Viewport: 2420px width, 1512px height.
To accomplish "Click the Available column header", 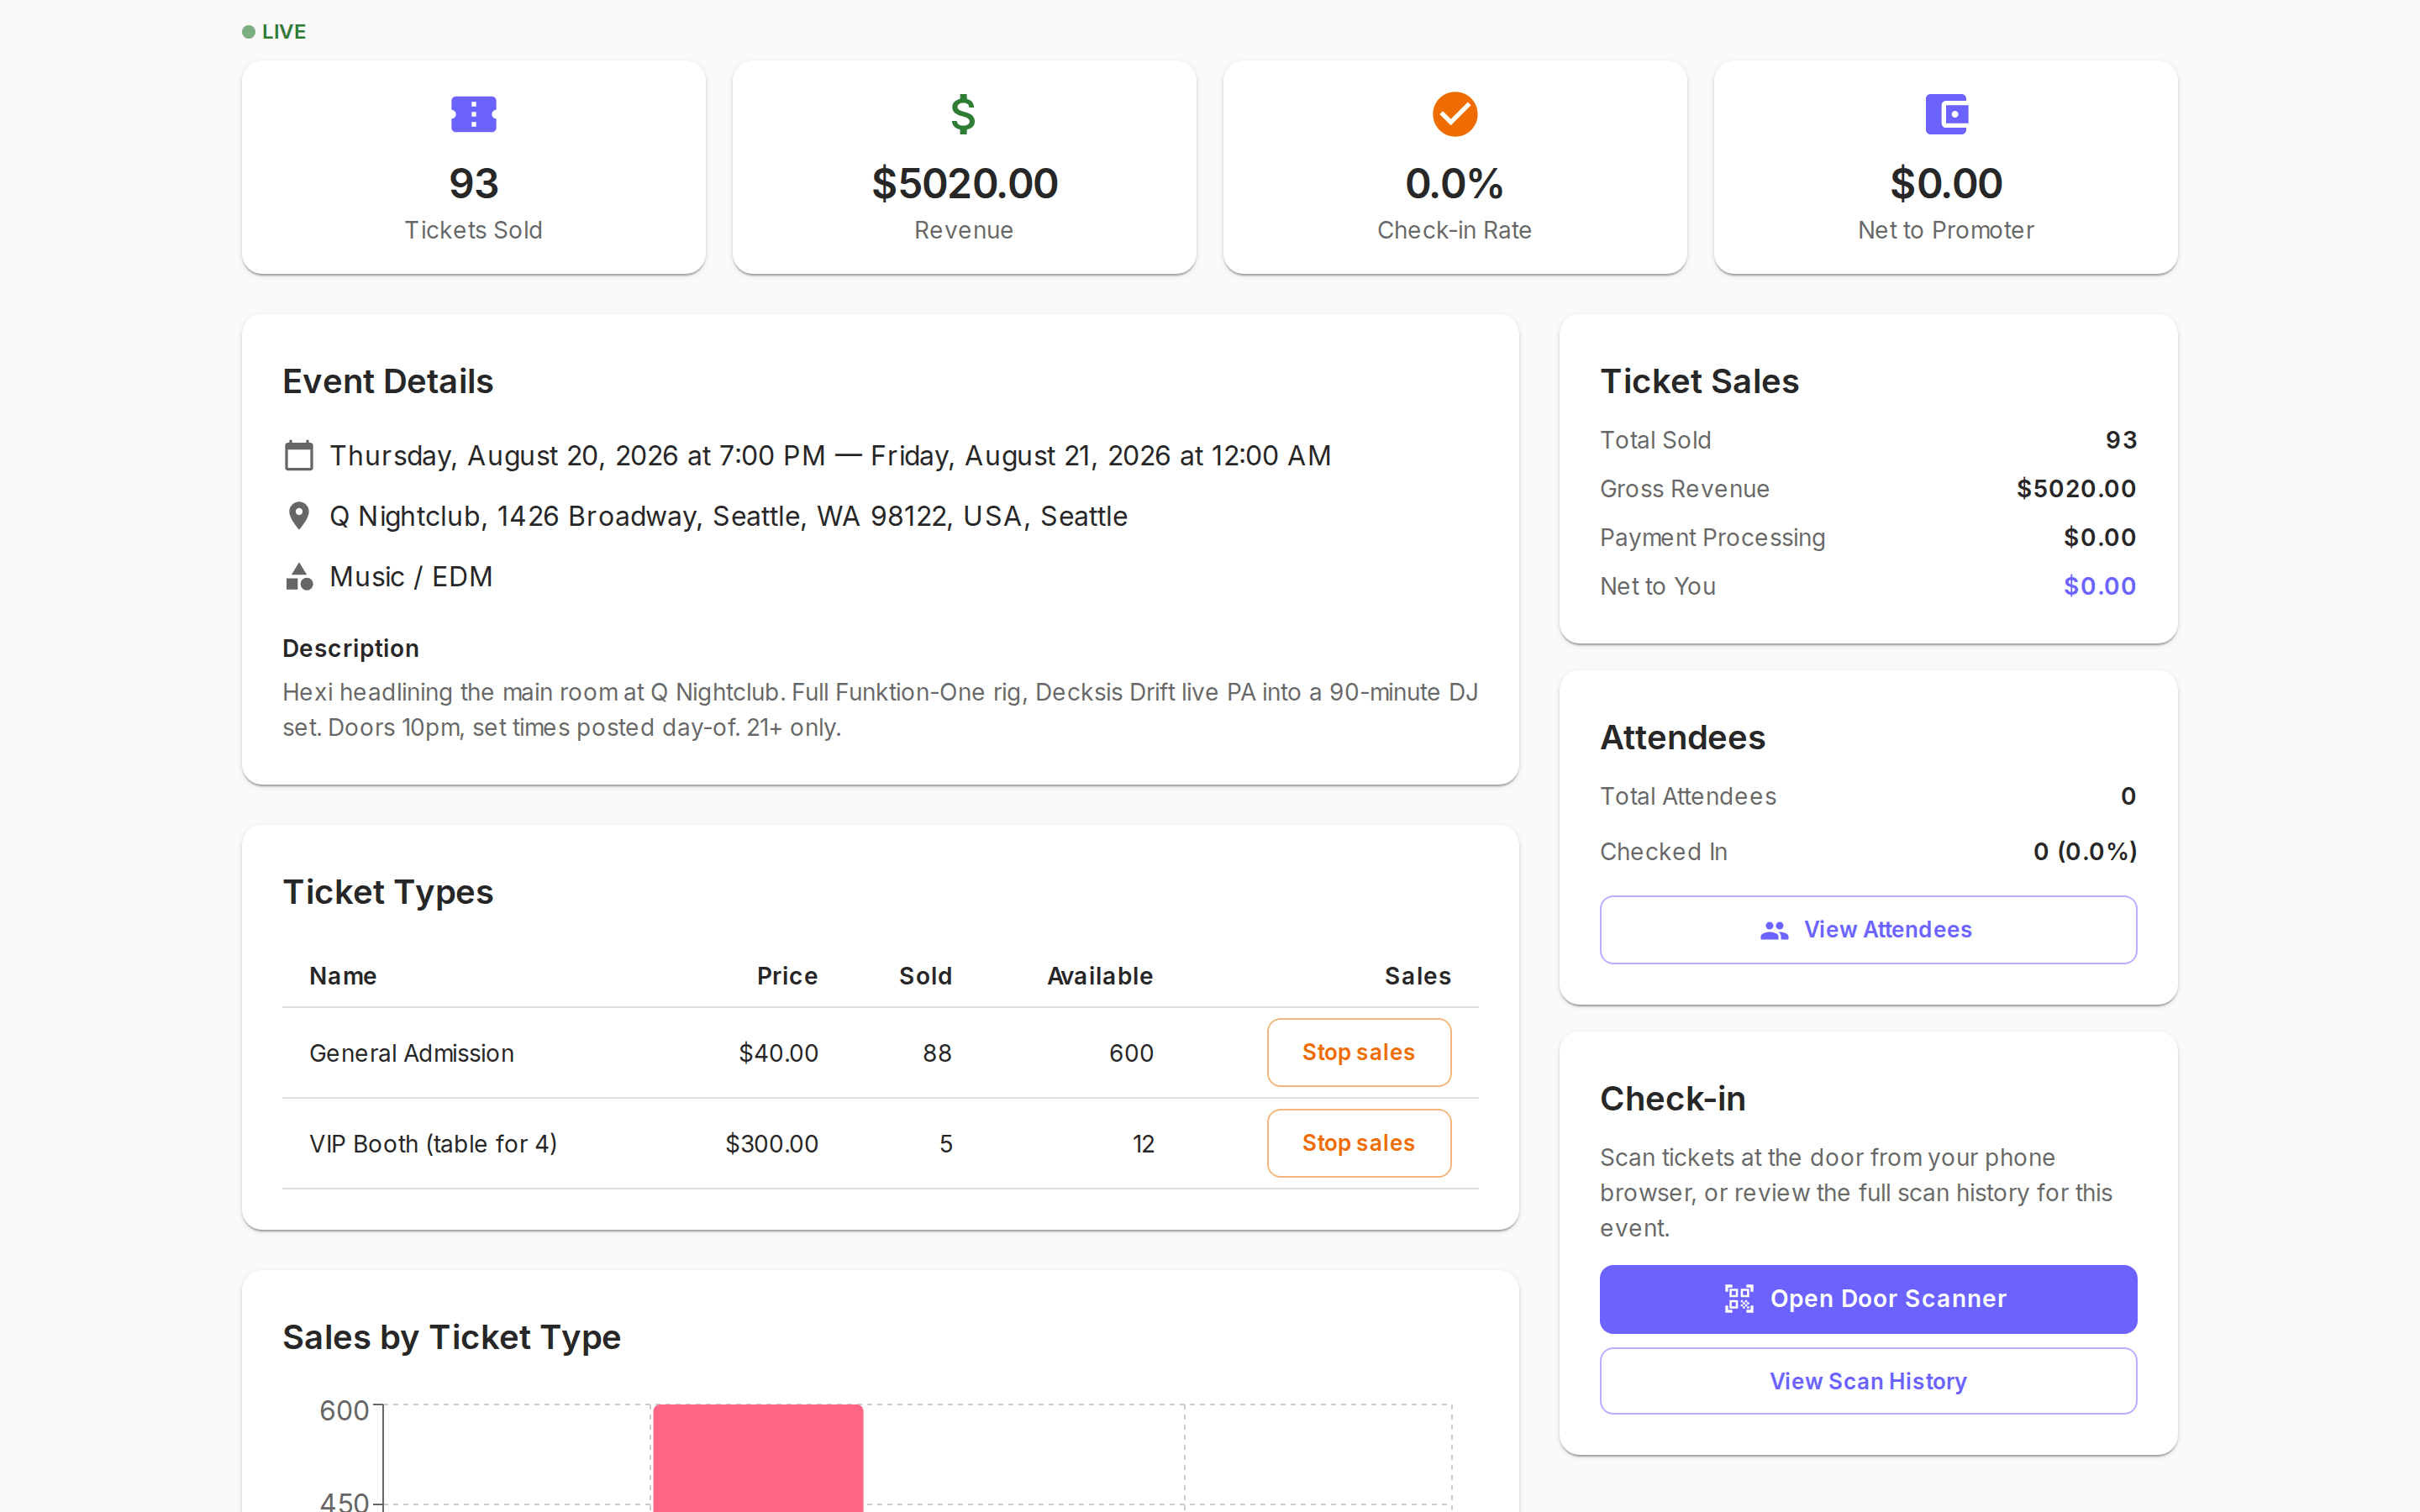I will coord(1100,976).
